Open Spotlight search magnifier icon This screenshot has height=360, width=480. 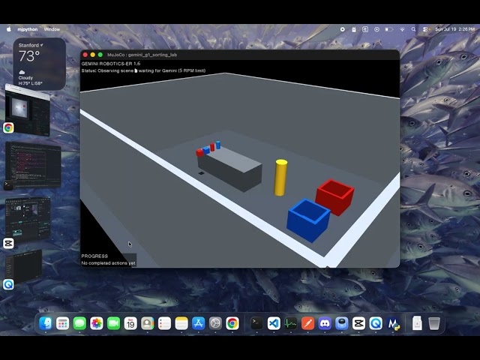click(x=413, y=29)
